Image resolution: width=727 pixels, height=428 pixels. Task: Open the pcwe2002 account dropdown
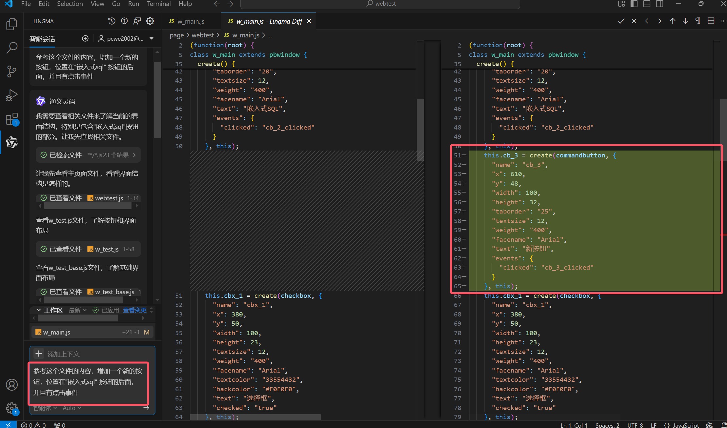(x=151, y=39)
